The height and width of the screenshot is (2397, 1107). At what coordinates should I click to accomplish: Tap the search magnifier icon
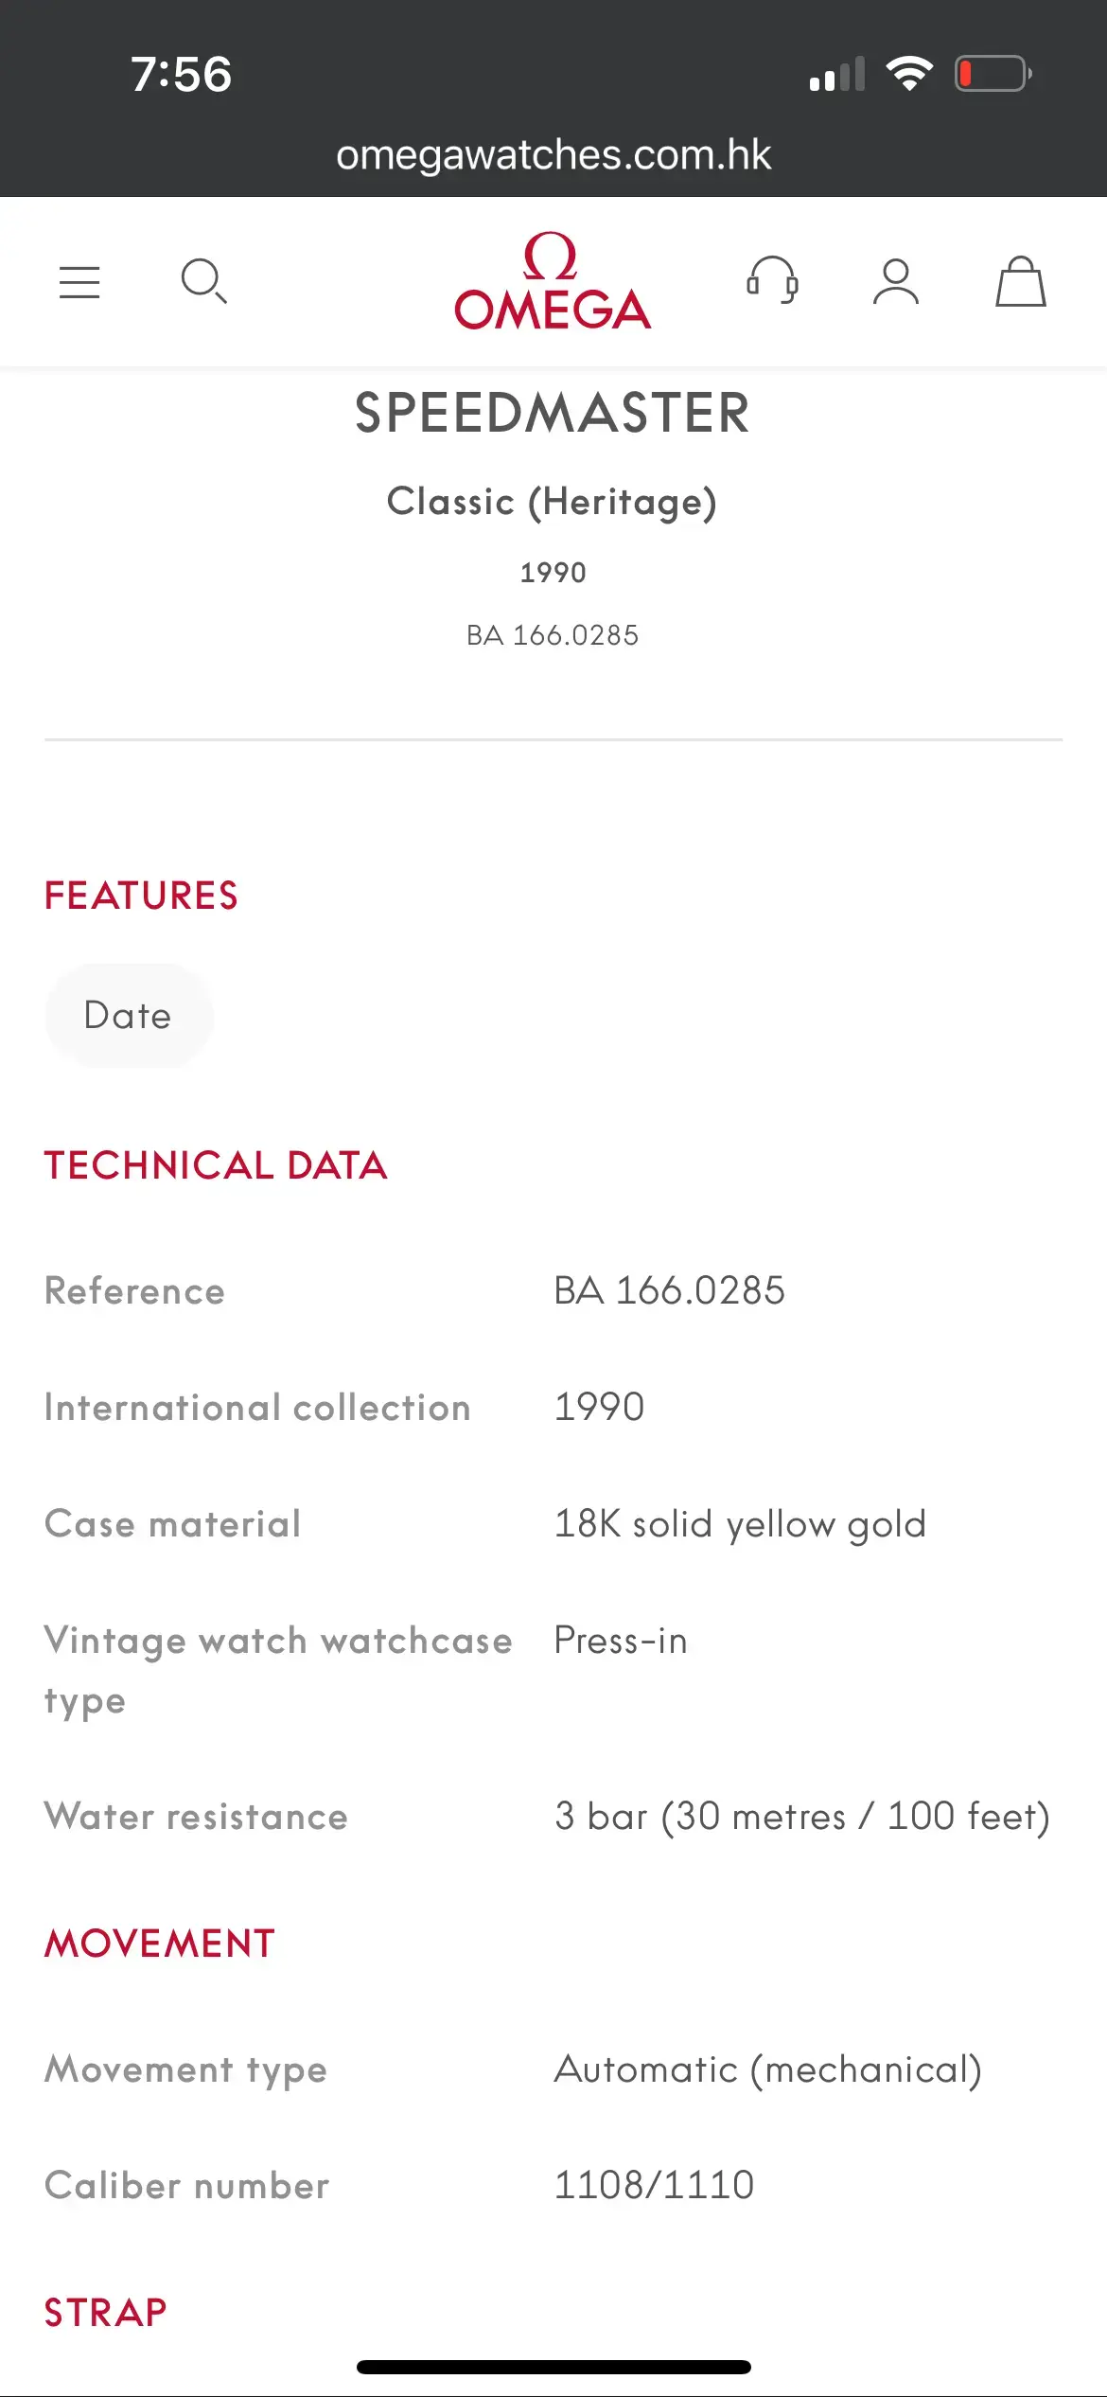pos(203,281)
